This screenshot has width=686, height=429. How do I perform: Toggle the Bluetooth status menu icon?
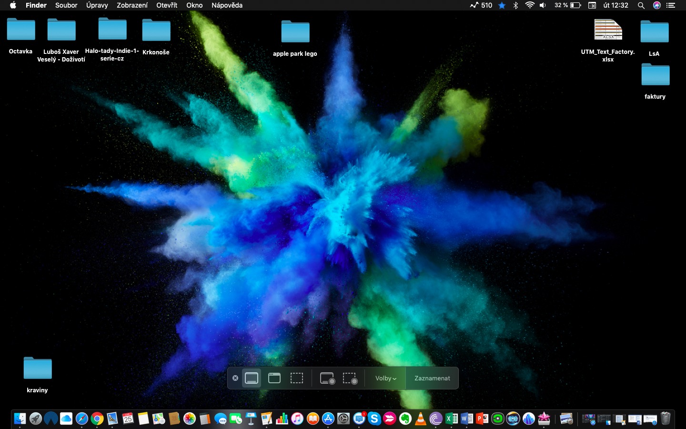click(x=515, y=5)
